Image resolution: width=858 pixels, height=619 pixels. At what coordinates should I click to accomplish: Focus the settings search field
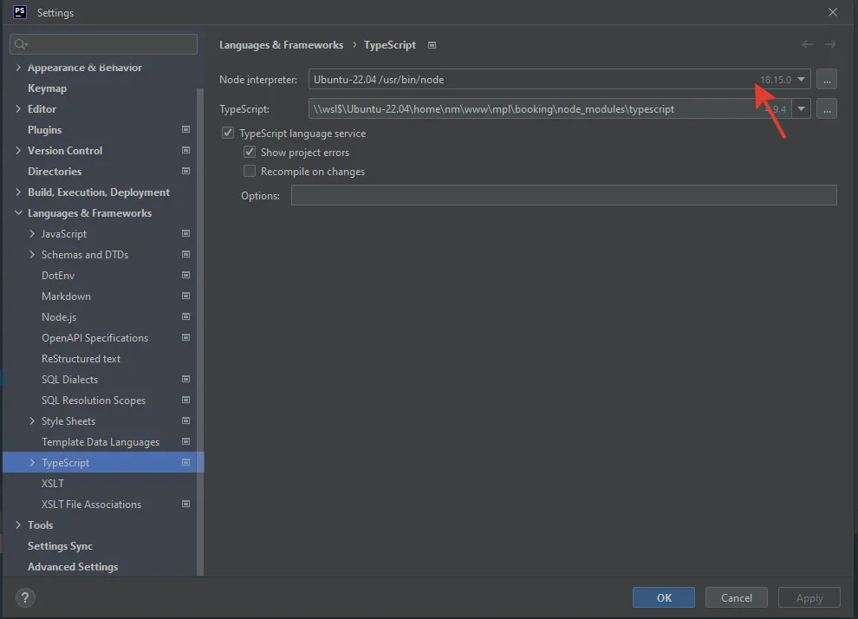pos(103,44)
